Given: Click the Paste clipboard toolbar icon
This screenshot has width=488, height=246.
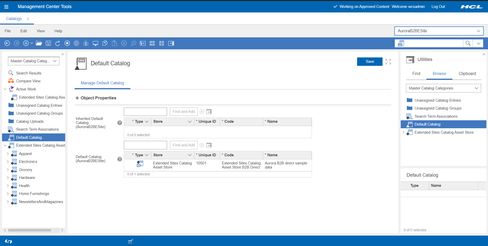Looking at the screenshot, I should click(x=115, y=43).
